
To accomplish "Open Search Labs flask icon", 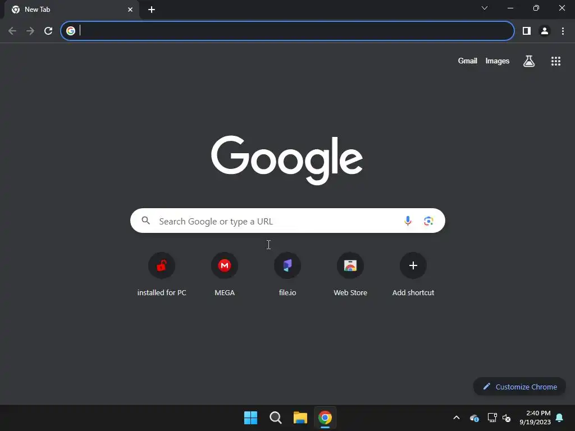I will [x=529, y=61].
